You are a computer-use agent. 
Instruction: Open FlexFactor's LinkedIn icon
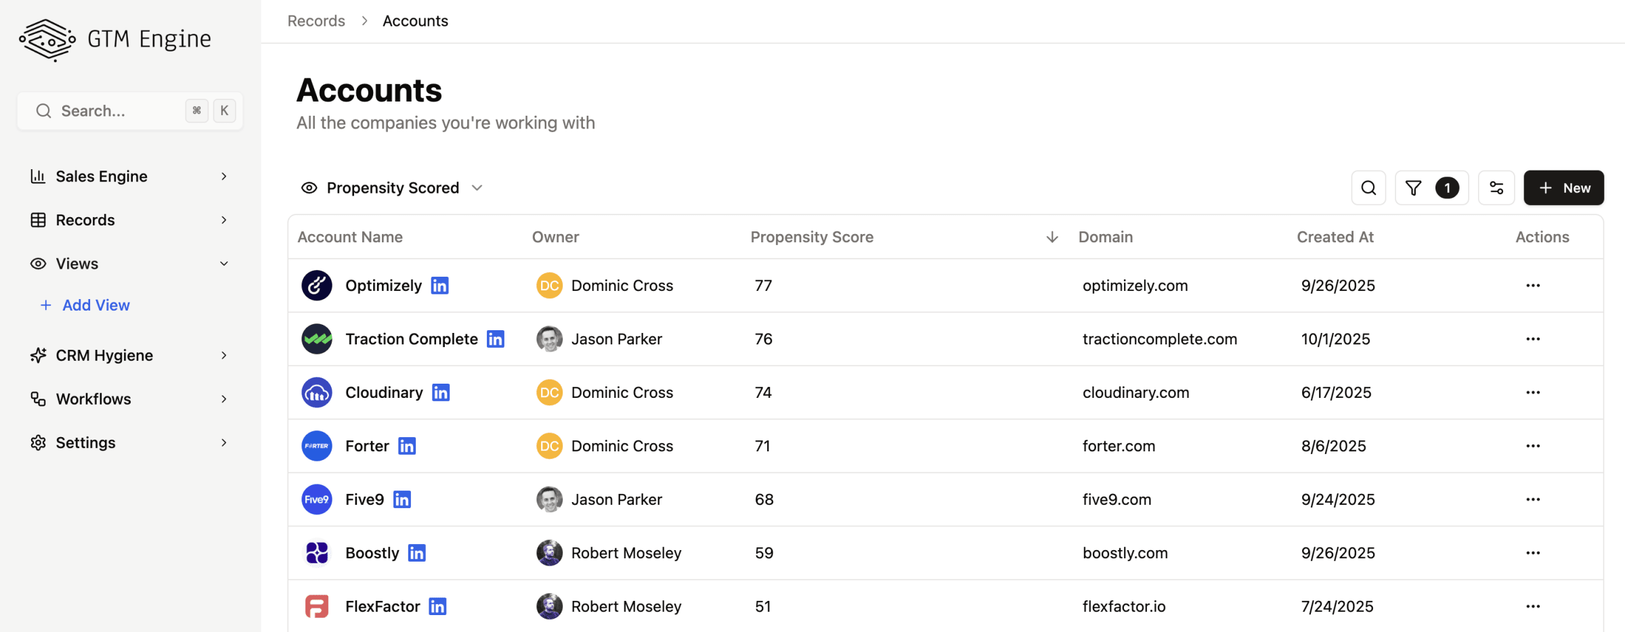(x=438, y=606)
